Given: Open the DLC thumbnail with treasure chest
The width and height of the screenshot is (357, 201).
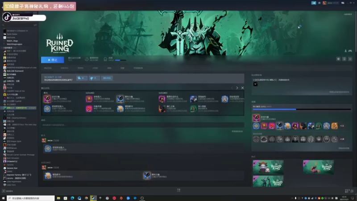Looking at the screenshot, I should click(318, 167).
